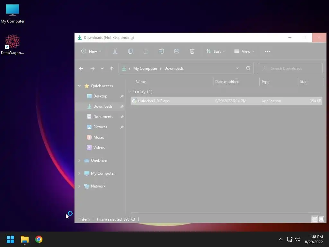
Task: Switch to large icons view in status bar
Action: point(321,219)
